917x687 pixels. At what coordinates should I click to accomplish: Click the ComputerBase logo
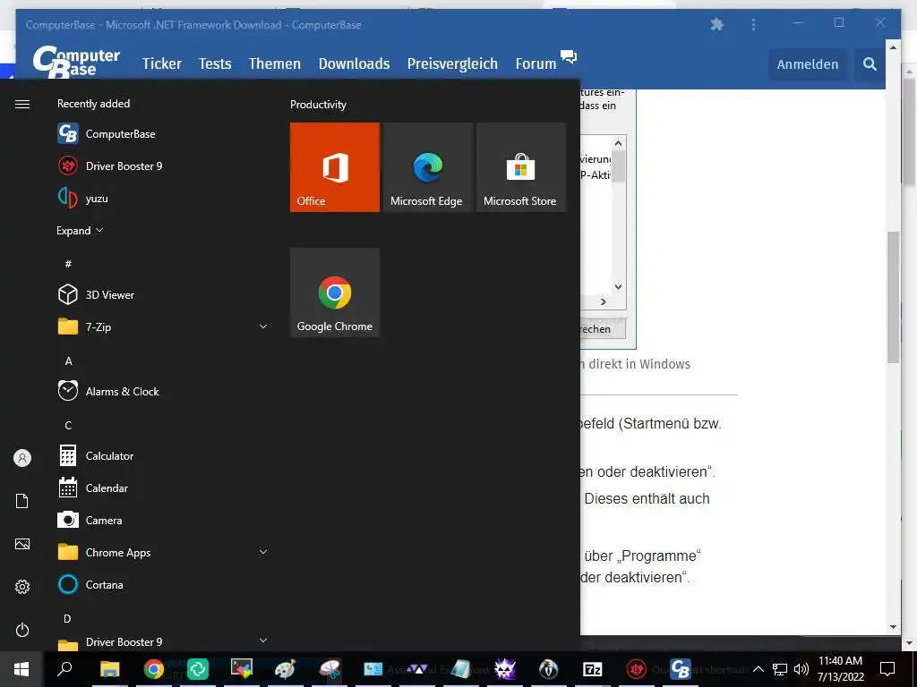click(x=76, y=62)
